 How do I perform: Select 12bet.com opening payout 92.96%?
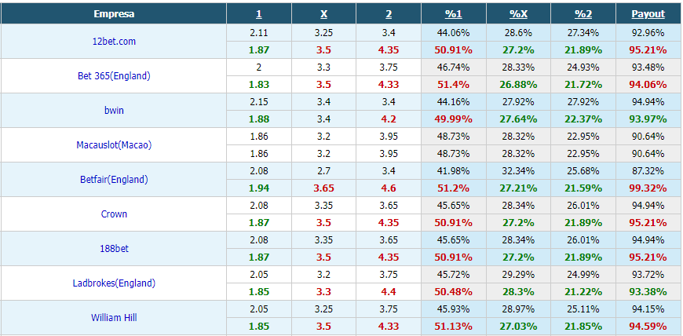pos(648,33)
